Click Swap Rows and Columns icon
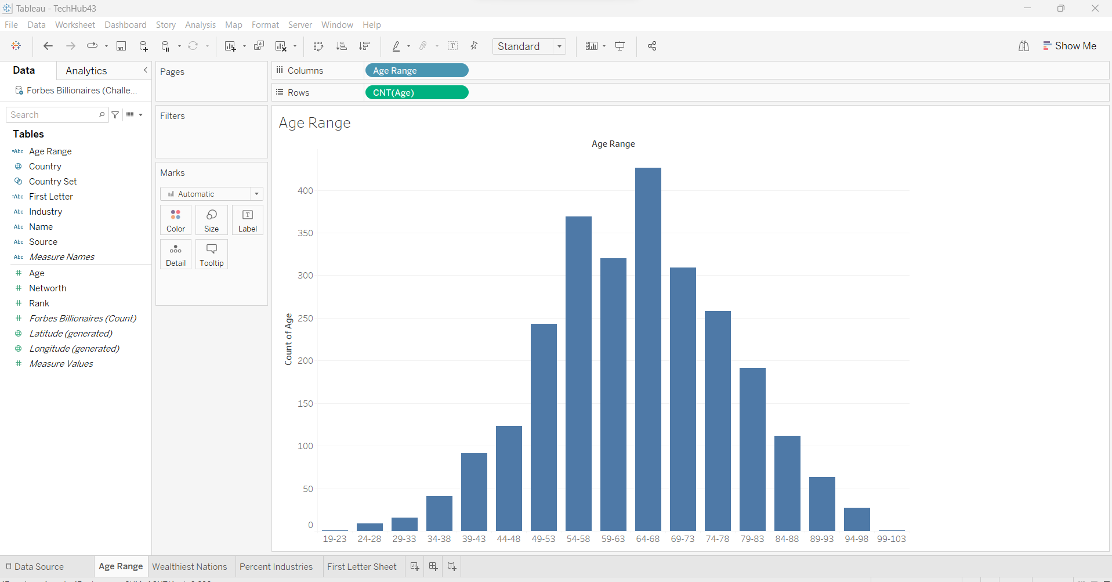The image size is (1112, 582). pyautogui.click(x=318, y=46)
